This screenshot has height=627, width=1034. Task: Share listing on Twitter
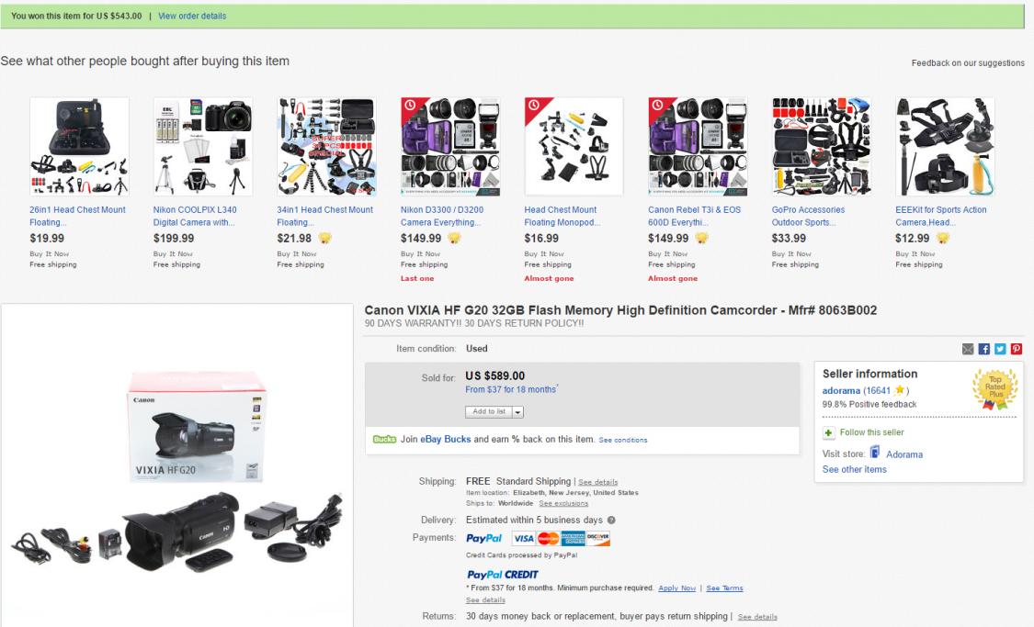1001,349
